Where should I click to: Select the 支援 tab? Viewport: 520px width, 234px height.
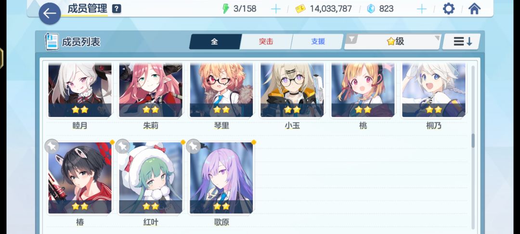tap(318, 41)
